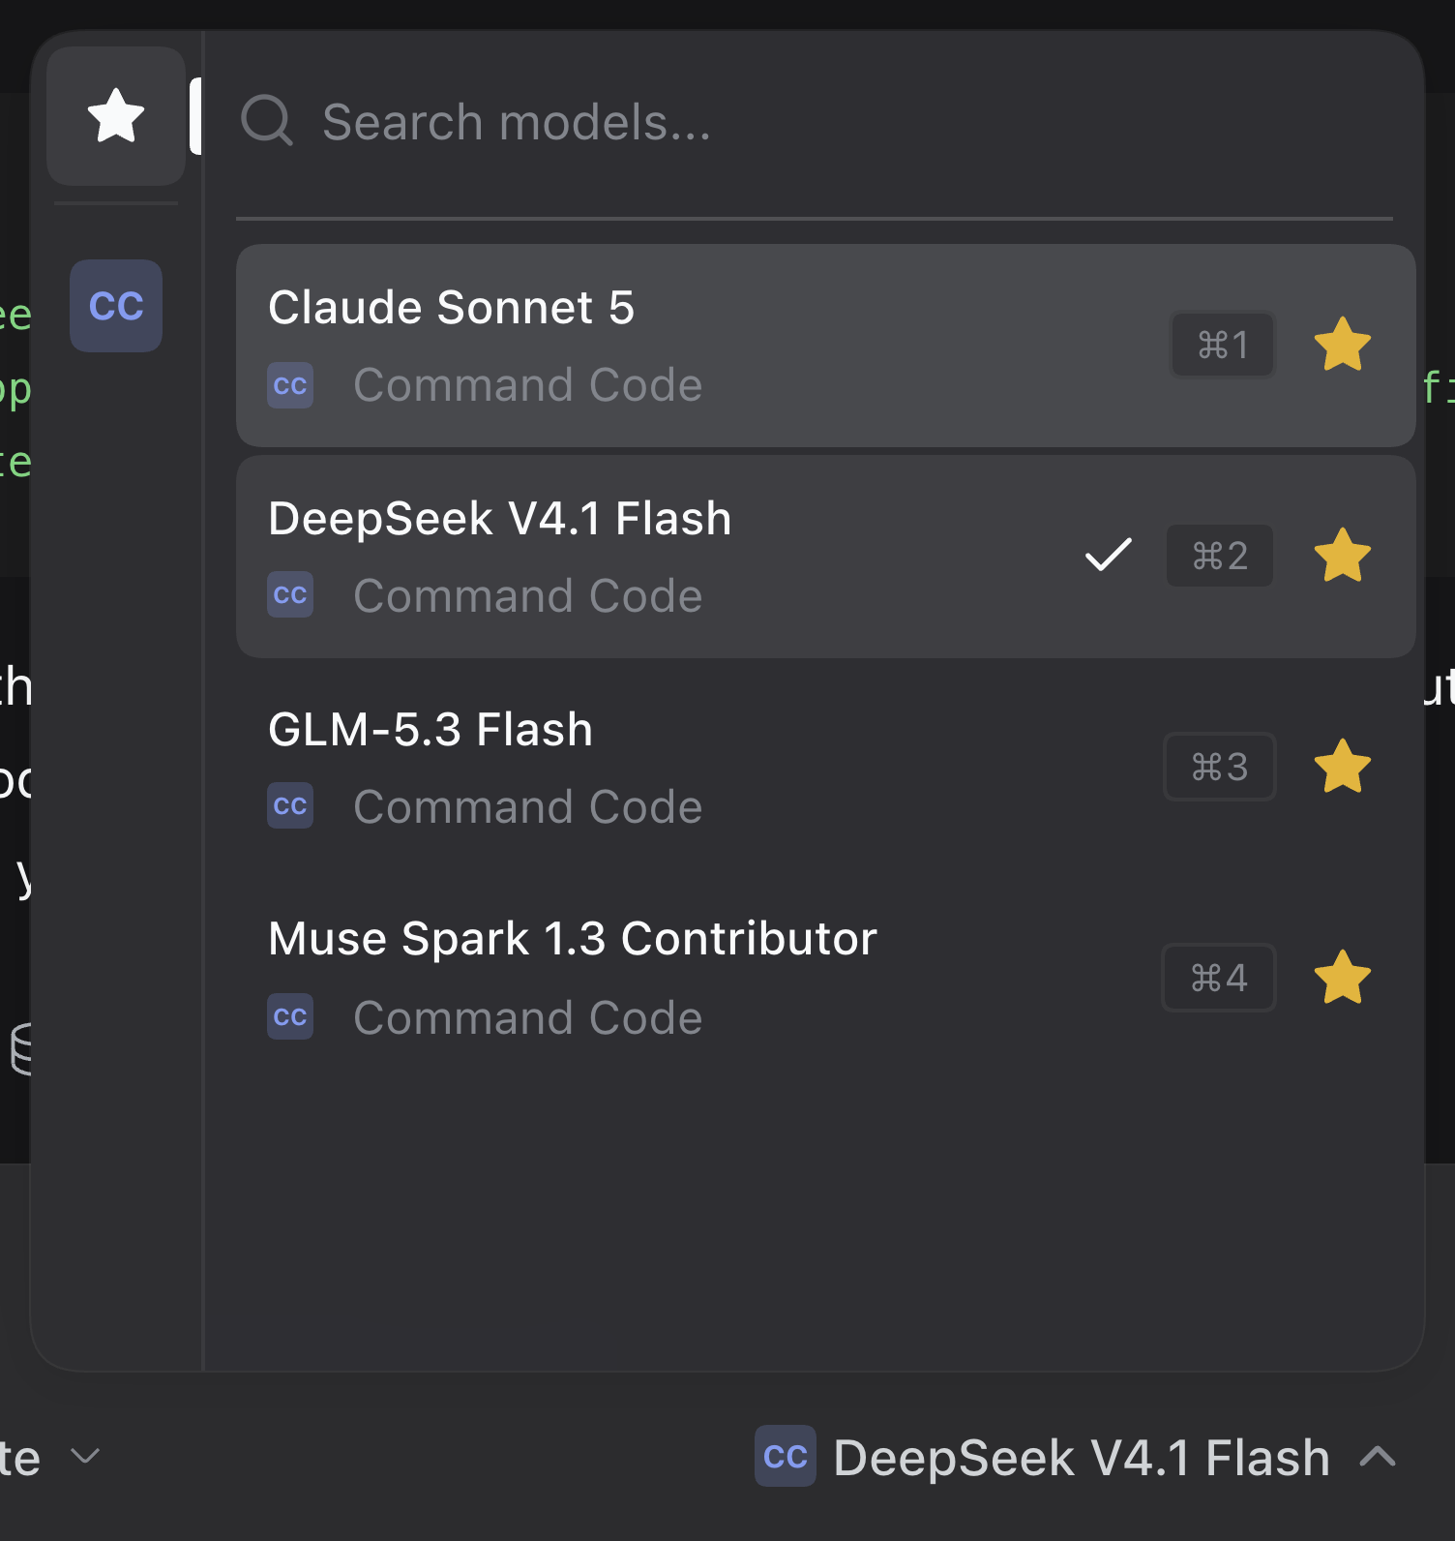This screenshot has height=1541, width=1455.
Task: Click the 'Command Code' text under GLM-5.3 Flash
Action: pyautogui.click(x=528, y=807)
